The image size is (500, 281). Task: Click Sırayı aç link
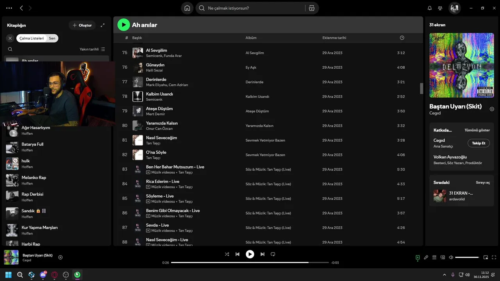pyautogui.click(x=483, y=182)
